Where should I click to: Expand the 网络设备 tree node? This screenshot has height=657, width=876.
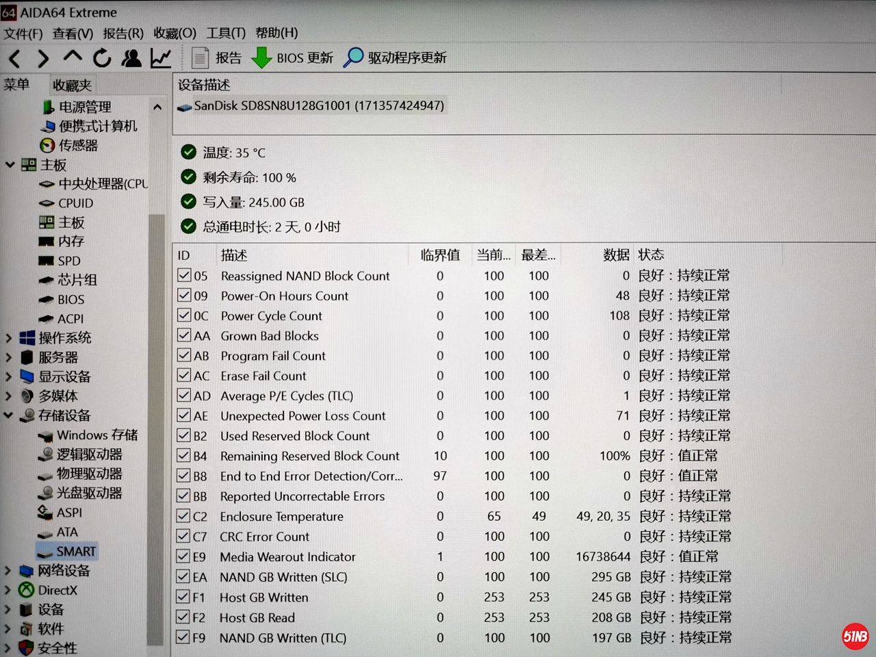point(9,571)
